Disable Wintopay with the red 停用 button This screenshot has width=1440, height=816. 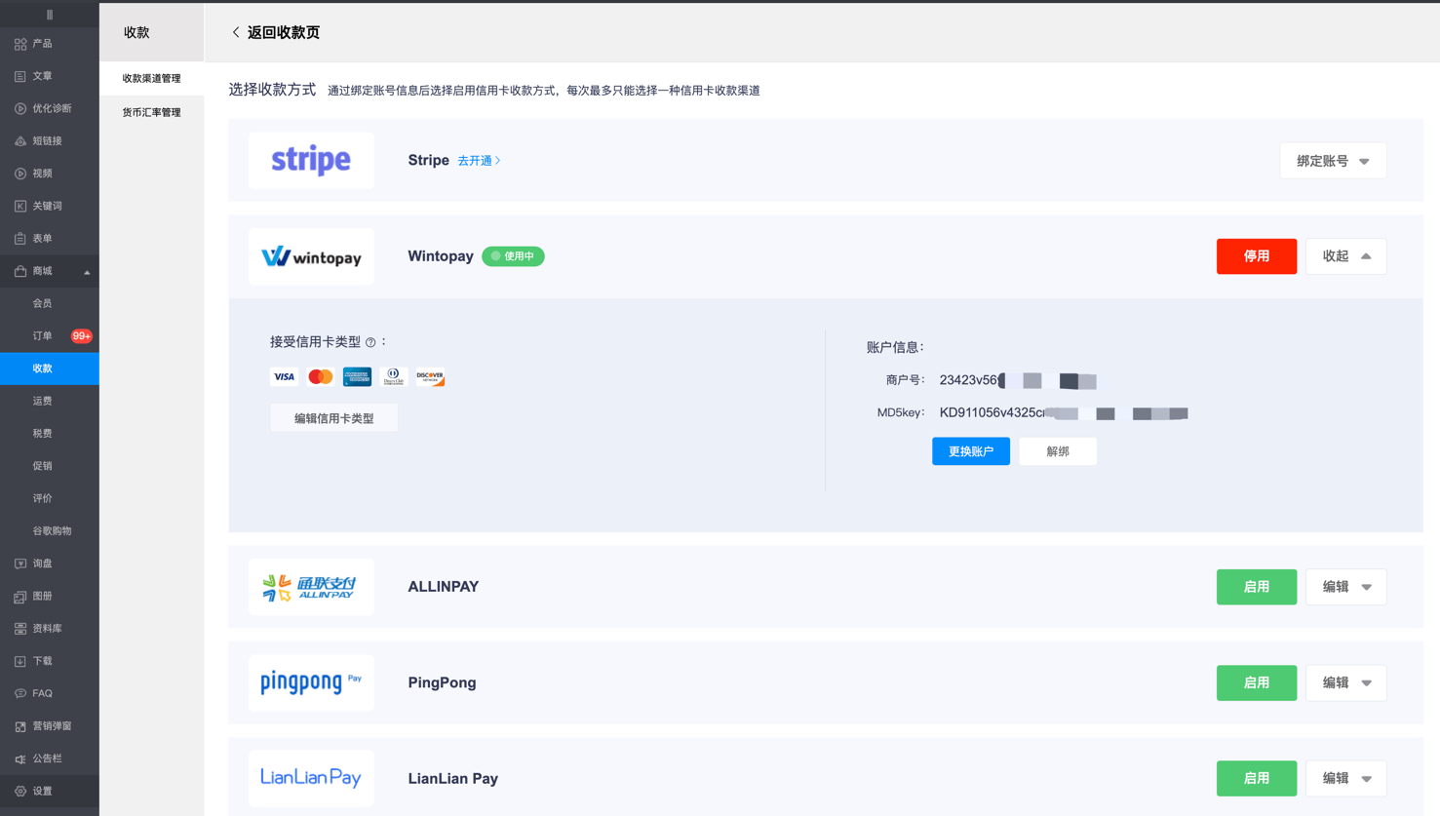[x=1256, y=256]
